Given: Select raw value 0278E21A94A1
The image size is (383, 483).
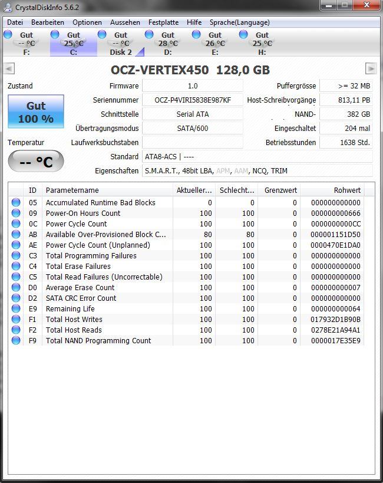Looking at the screenshot, I should 336,330.
